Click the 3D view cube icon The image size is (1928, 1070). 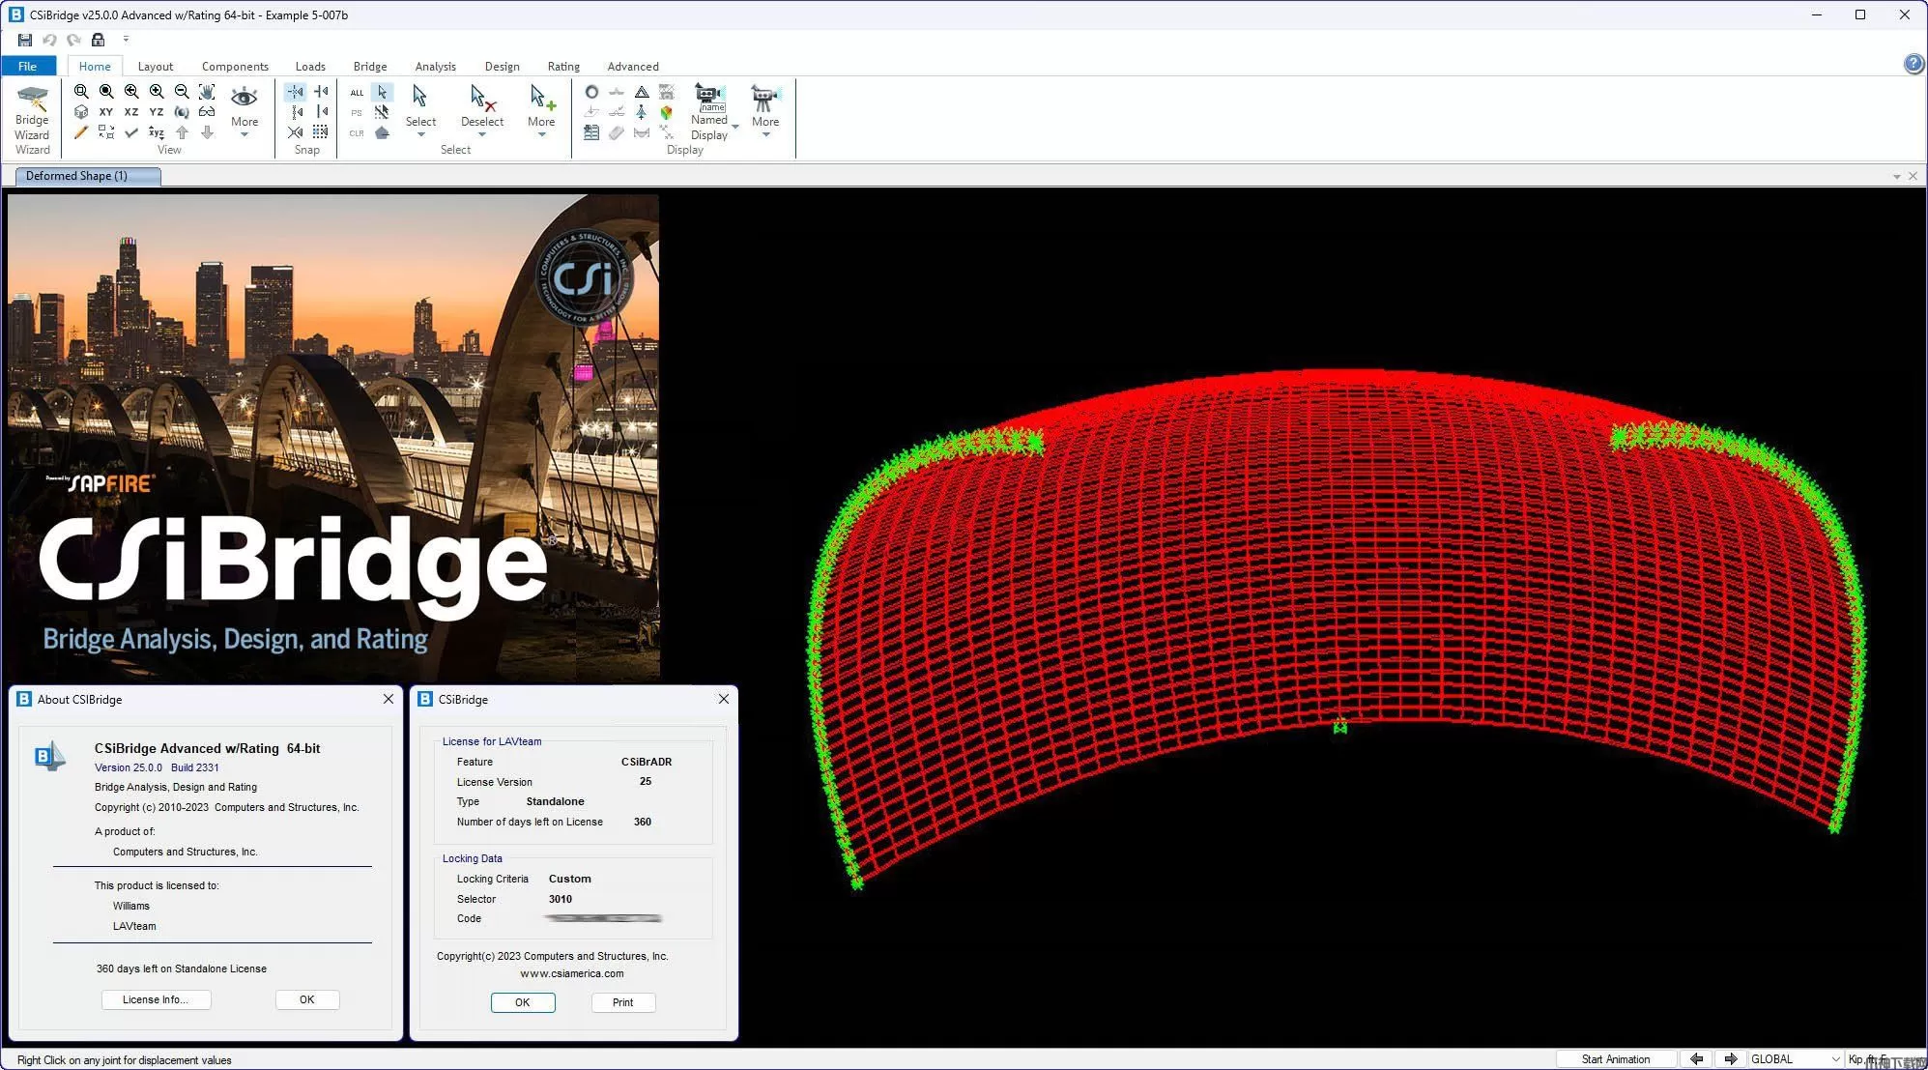pos(81,112)
